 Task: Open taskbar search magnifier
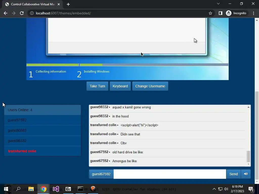coord(18,189)
